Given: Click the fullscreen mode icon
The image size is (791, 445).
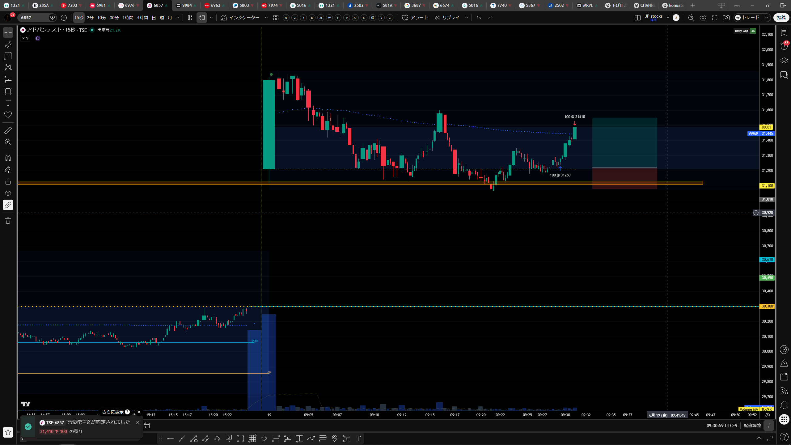Looking at the screenshot, I should pyautogui.click(x=715, y=18).
